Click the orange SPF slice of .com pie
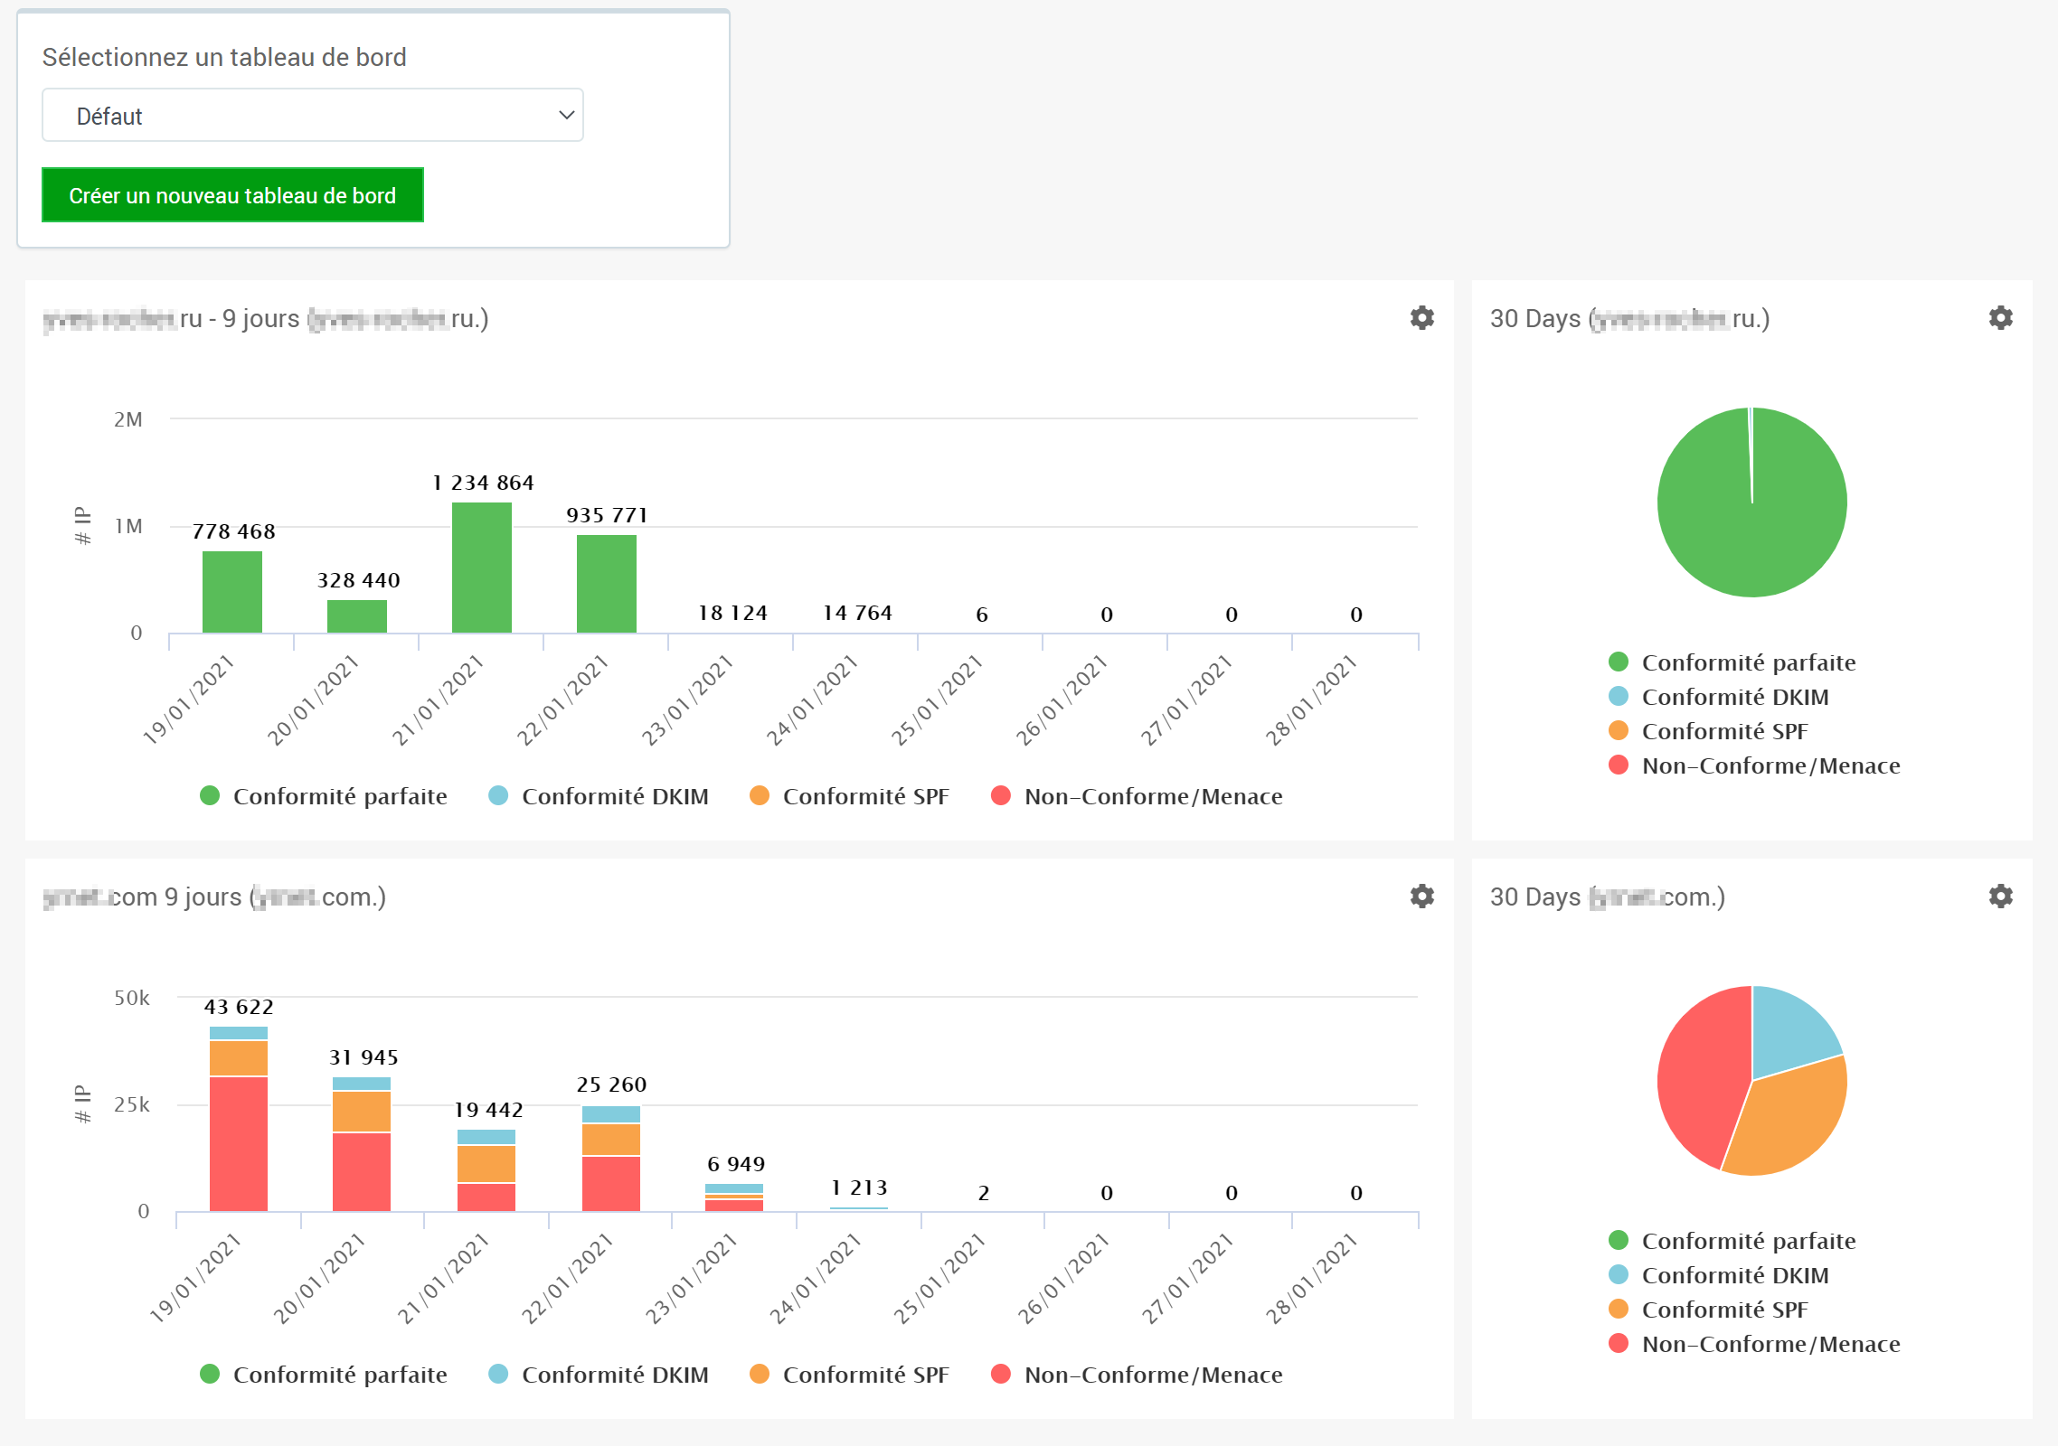2058x1446 pixels. point(1790,1121)
